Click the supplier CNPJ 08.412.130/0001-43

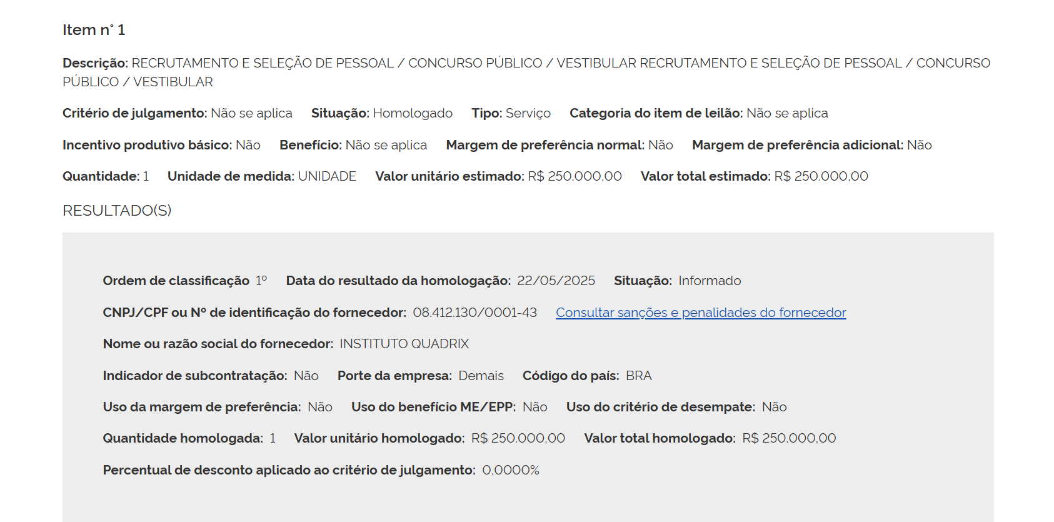[474, 313]
